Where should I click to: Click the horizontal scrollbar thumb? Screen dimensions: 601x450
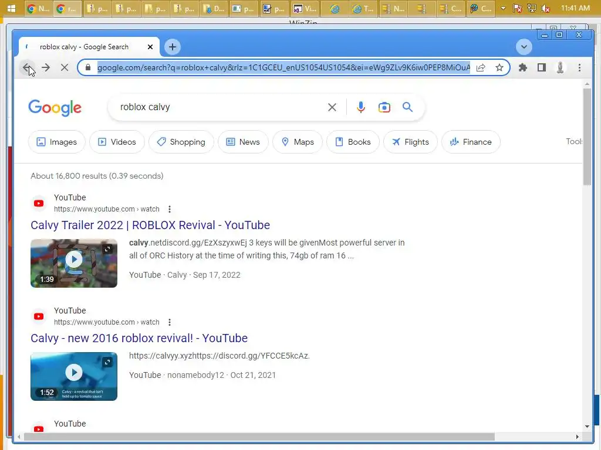pos(259,437)
